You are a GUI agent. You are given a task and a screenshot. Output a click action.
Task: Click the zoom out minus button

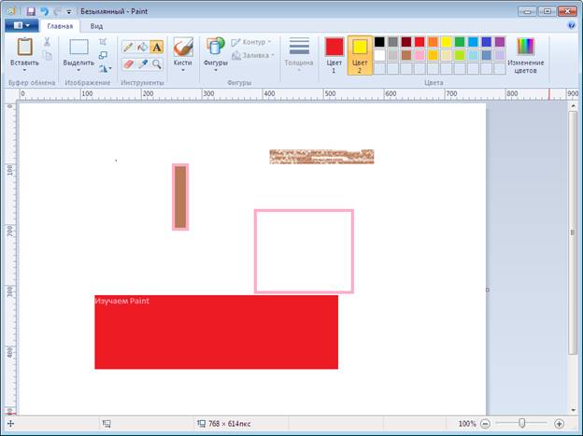(x=485, y=423)
